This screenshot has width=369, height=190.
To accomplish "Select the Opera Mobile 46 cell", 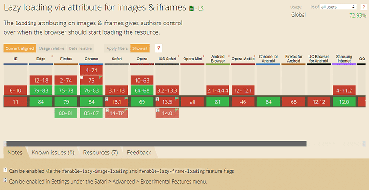I will tap(243, 102).
